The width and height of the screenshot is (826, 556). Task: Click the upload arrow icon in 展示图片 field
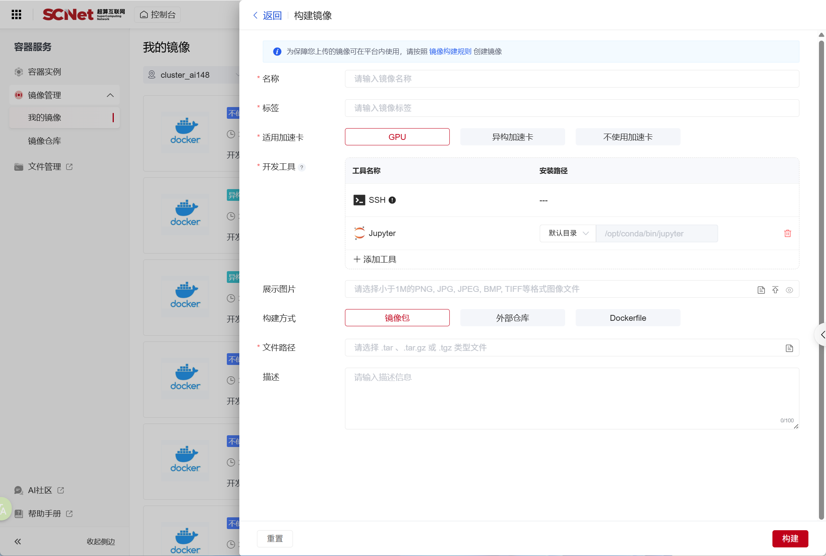click(x=775, y=290)
